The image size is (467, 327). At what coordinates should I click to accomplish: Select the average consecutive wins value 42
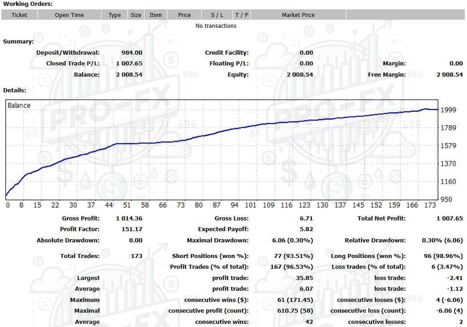point(309,322)
